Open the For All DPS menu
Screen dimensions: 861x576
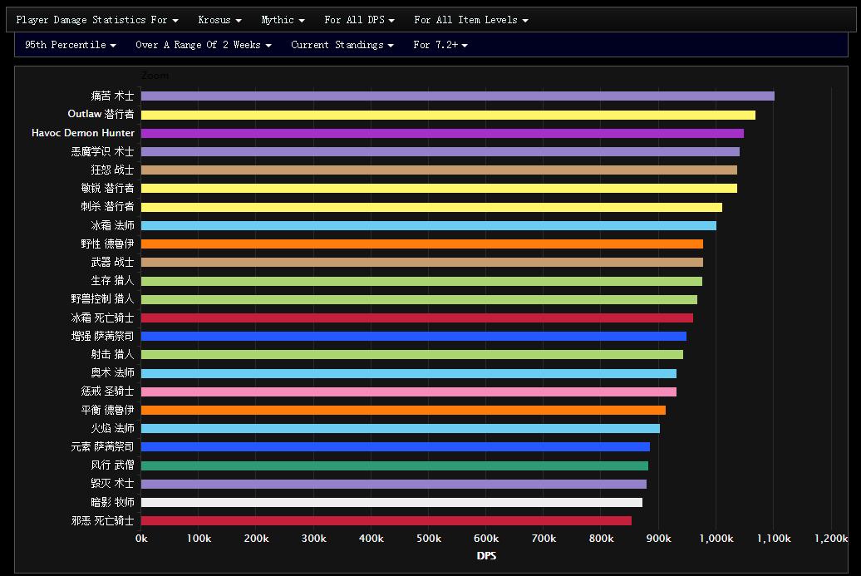pyautogui.click(x=359, y=20)
